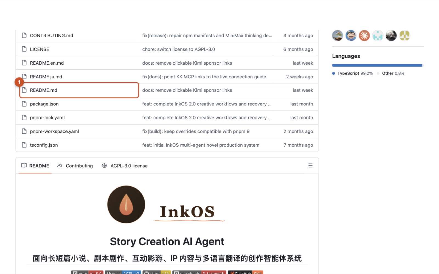Viewport: 439px width, 274px height.
Task: Open the pnpm-workspace.yaml file
Action: [54, 131]
